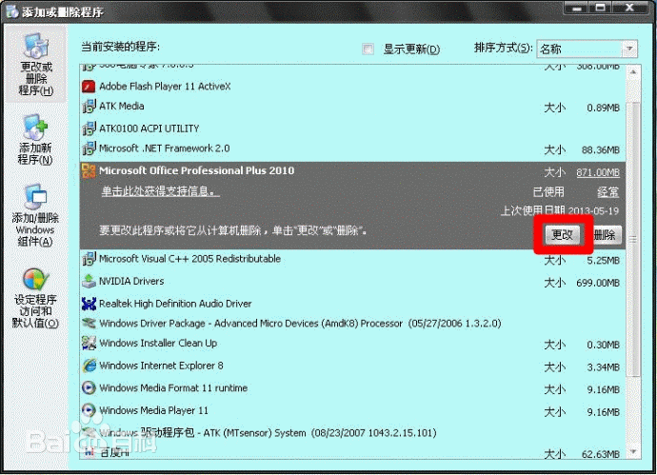Screen dimensions: 657x475
Task: Click the 更改 button for Office
Action: click(562, 234)
